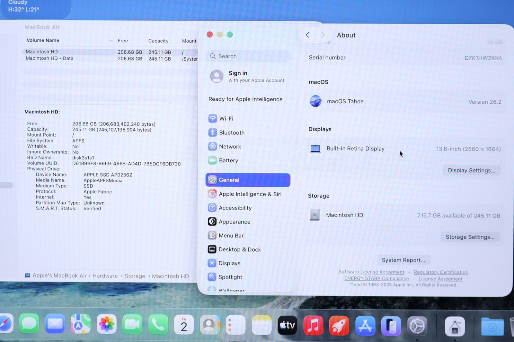Select Apple Intelligence & Siri
Image resolution: width=514 pixels, height=342 pixels.
pos(250,194)
